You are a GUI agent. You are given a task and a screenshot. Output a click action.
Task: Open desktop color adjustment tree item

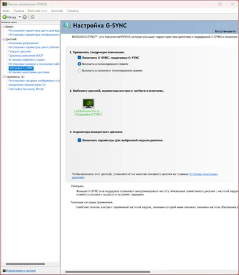[x=34, y=47]
